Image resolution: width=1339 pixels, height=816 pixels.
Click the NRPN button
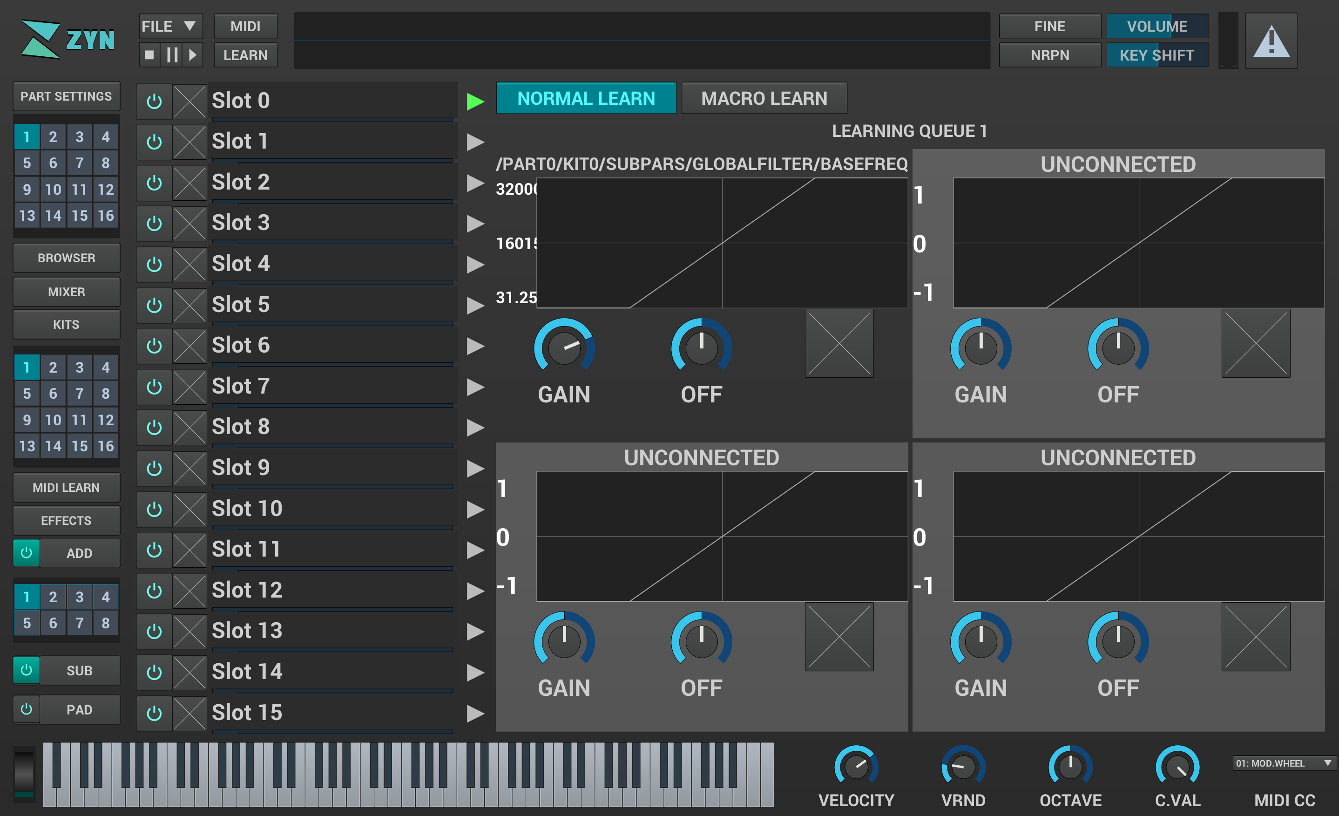pyautogui.click(x=1050, y=55)
